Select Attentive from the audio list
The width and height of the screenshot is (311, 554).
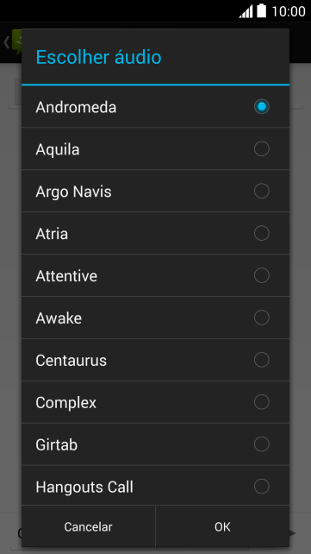point(155,275)
